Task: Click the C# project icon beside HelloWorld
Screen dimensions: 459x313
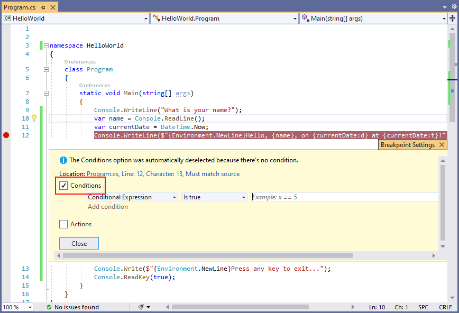Action: pos(6,18)
